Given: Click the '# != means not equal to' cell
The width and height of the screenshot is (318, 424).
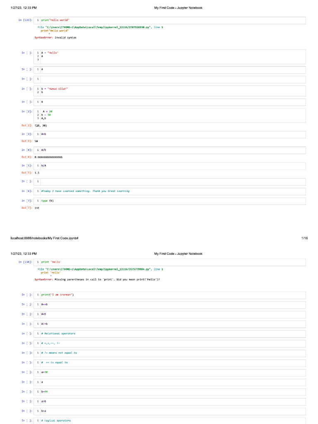Looking at the screenshot, I should pyautogui.click(x=169, y=353).
